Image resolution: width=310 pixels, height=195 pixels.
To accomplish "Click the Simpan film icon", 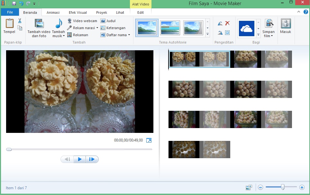I will point(269,23).
